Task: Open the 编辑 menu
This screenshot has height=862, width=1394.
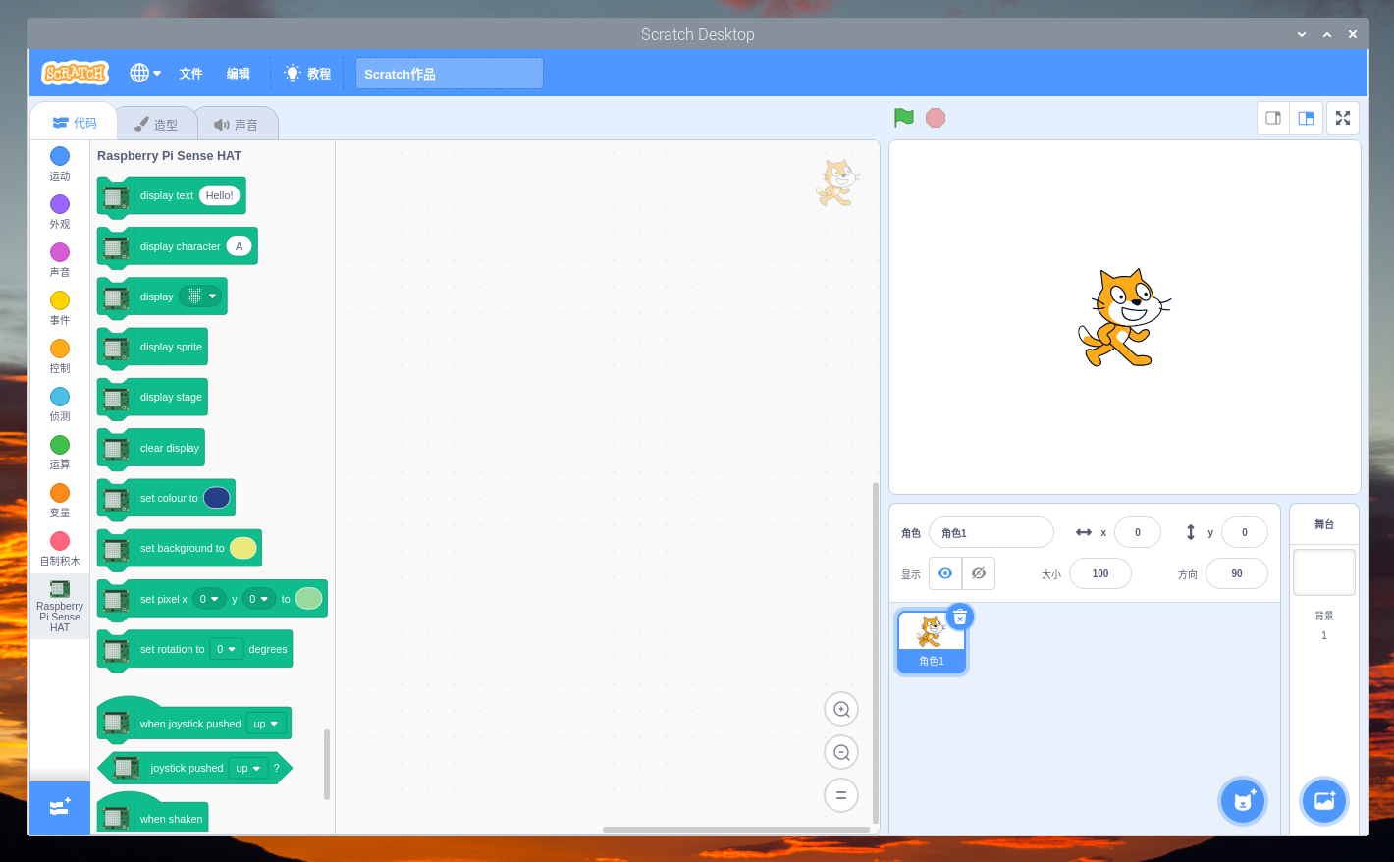Action: (x=239, y=74)
